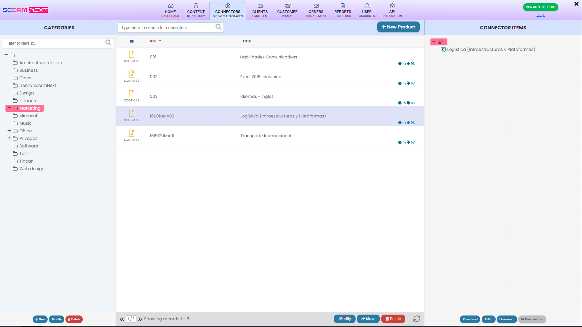
Task: Collapse the Marketing folder in categories
Action: pos(9,108)
